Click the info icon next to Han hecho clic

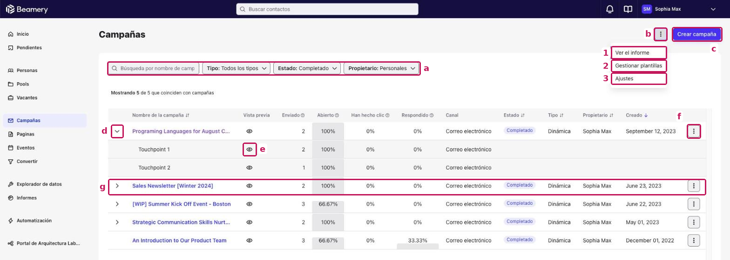coord(387,115)
